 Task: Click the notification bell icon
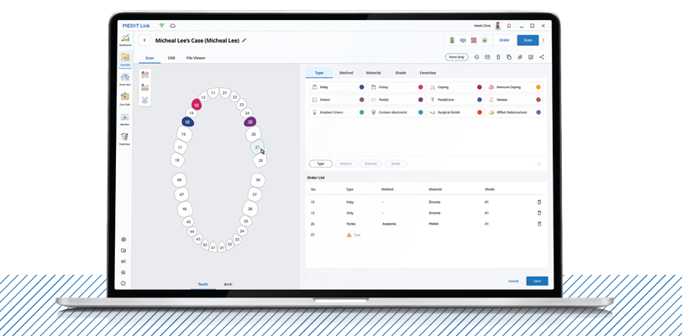pos(509,26)
